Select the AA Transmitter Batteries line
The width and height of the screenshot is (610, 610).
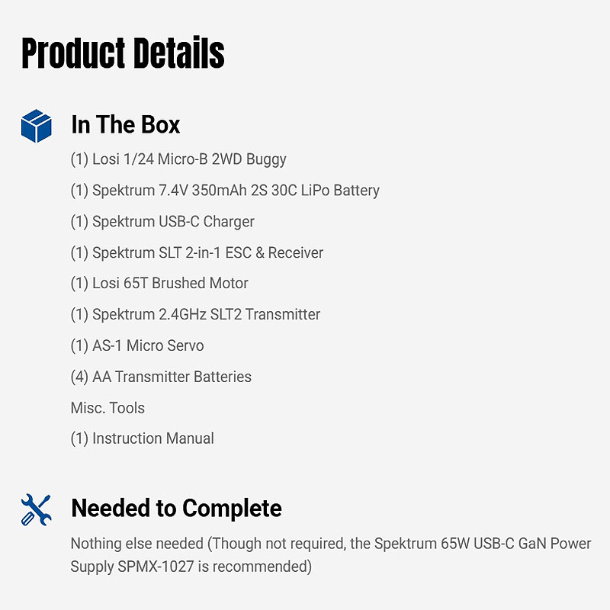161,377
